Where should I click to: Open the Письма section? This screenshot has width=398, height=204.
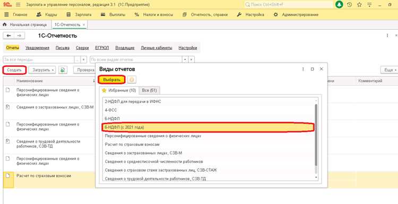(x=63, y=48)
